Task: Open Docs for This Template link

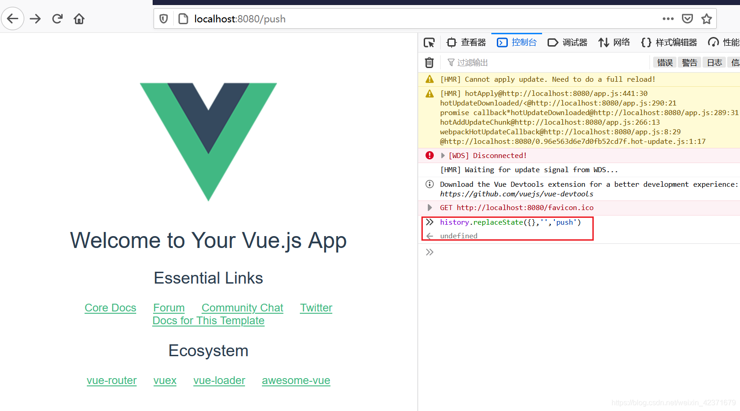Action: click(x=208, y=321)
